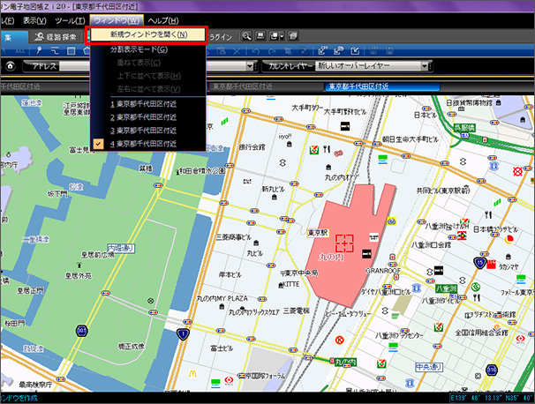Image resolution: width=535 pixels, height=404 pixels.
Task: Click the coordinates readout in status bar
Action: point(492,398)
